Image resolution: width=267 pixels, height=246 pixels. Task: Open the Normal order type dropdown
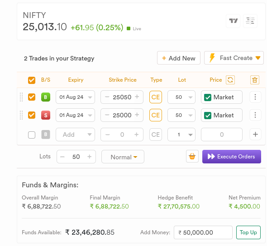(123, 157)
